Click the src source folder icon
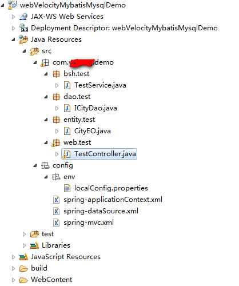 pyautogui.click(x=34, y=51)
